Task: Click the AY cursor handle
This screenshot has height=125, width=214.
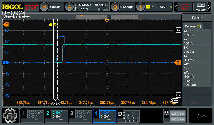Action: point(178,30)
